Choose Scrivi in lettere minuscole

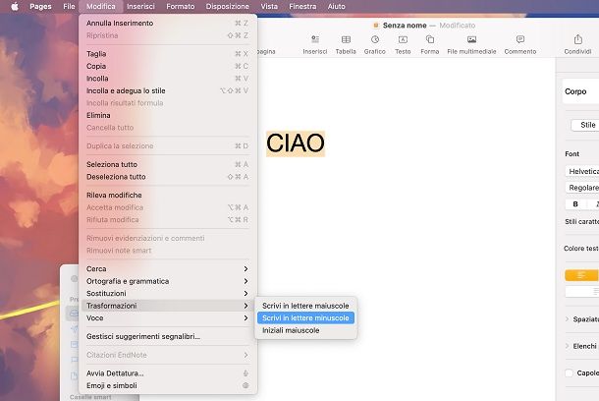pyautogui.click(x=305, y=317)
